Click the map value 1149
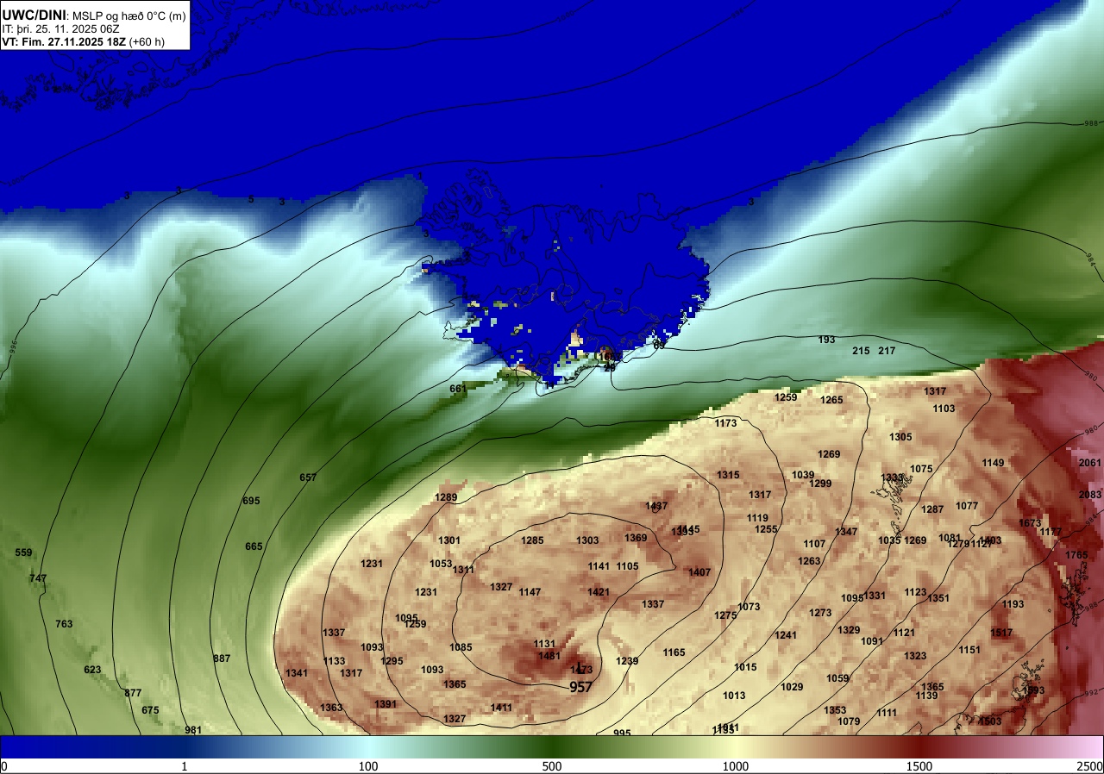 tap(993, 463)
